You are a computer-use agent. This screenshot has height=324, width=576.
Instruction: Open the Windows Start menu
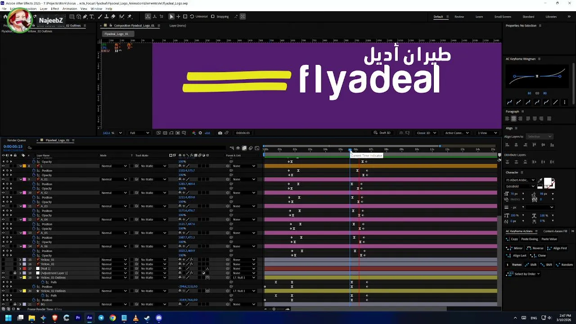tap(8, 318)
